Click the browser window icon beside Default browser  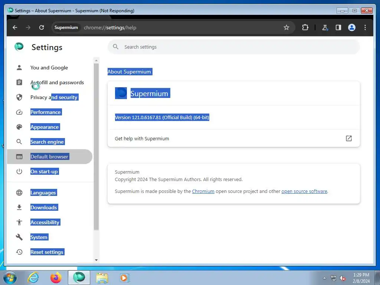coord(19,157)
